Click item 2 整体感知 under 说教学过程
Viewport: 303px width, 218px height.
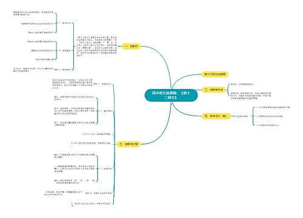[106, 111]
